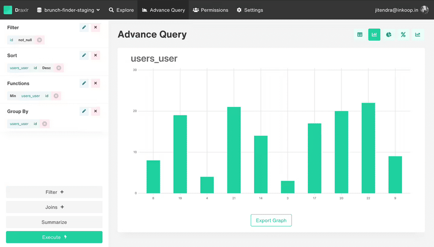Expand the Joins add button
The height and width of the screenshot is (247, 434).
tap(54, 207)
